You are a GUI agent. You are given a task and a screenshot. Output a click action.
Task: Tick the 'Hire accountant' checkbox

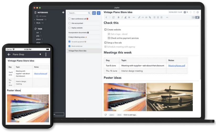click(x=70, y=23)
